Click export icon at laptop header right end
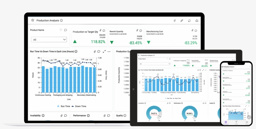The height and width of the screenshot is (129, 256). pyautogui.click(x=197, y=21)
